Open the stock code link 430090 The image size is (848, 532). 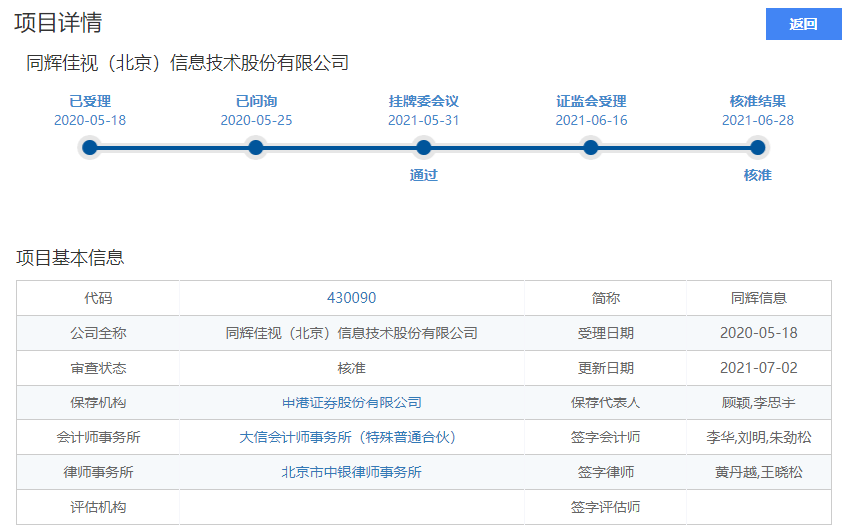click(351, 298)
